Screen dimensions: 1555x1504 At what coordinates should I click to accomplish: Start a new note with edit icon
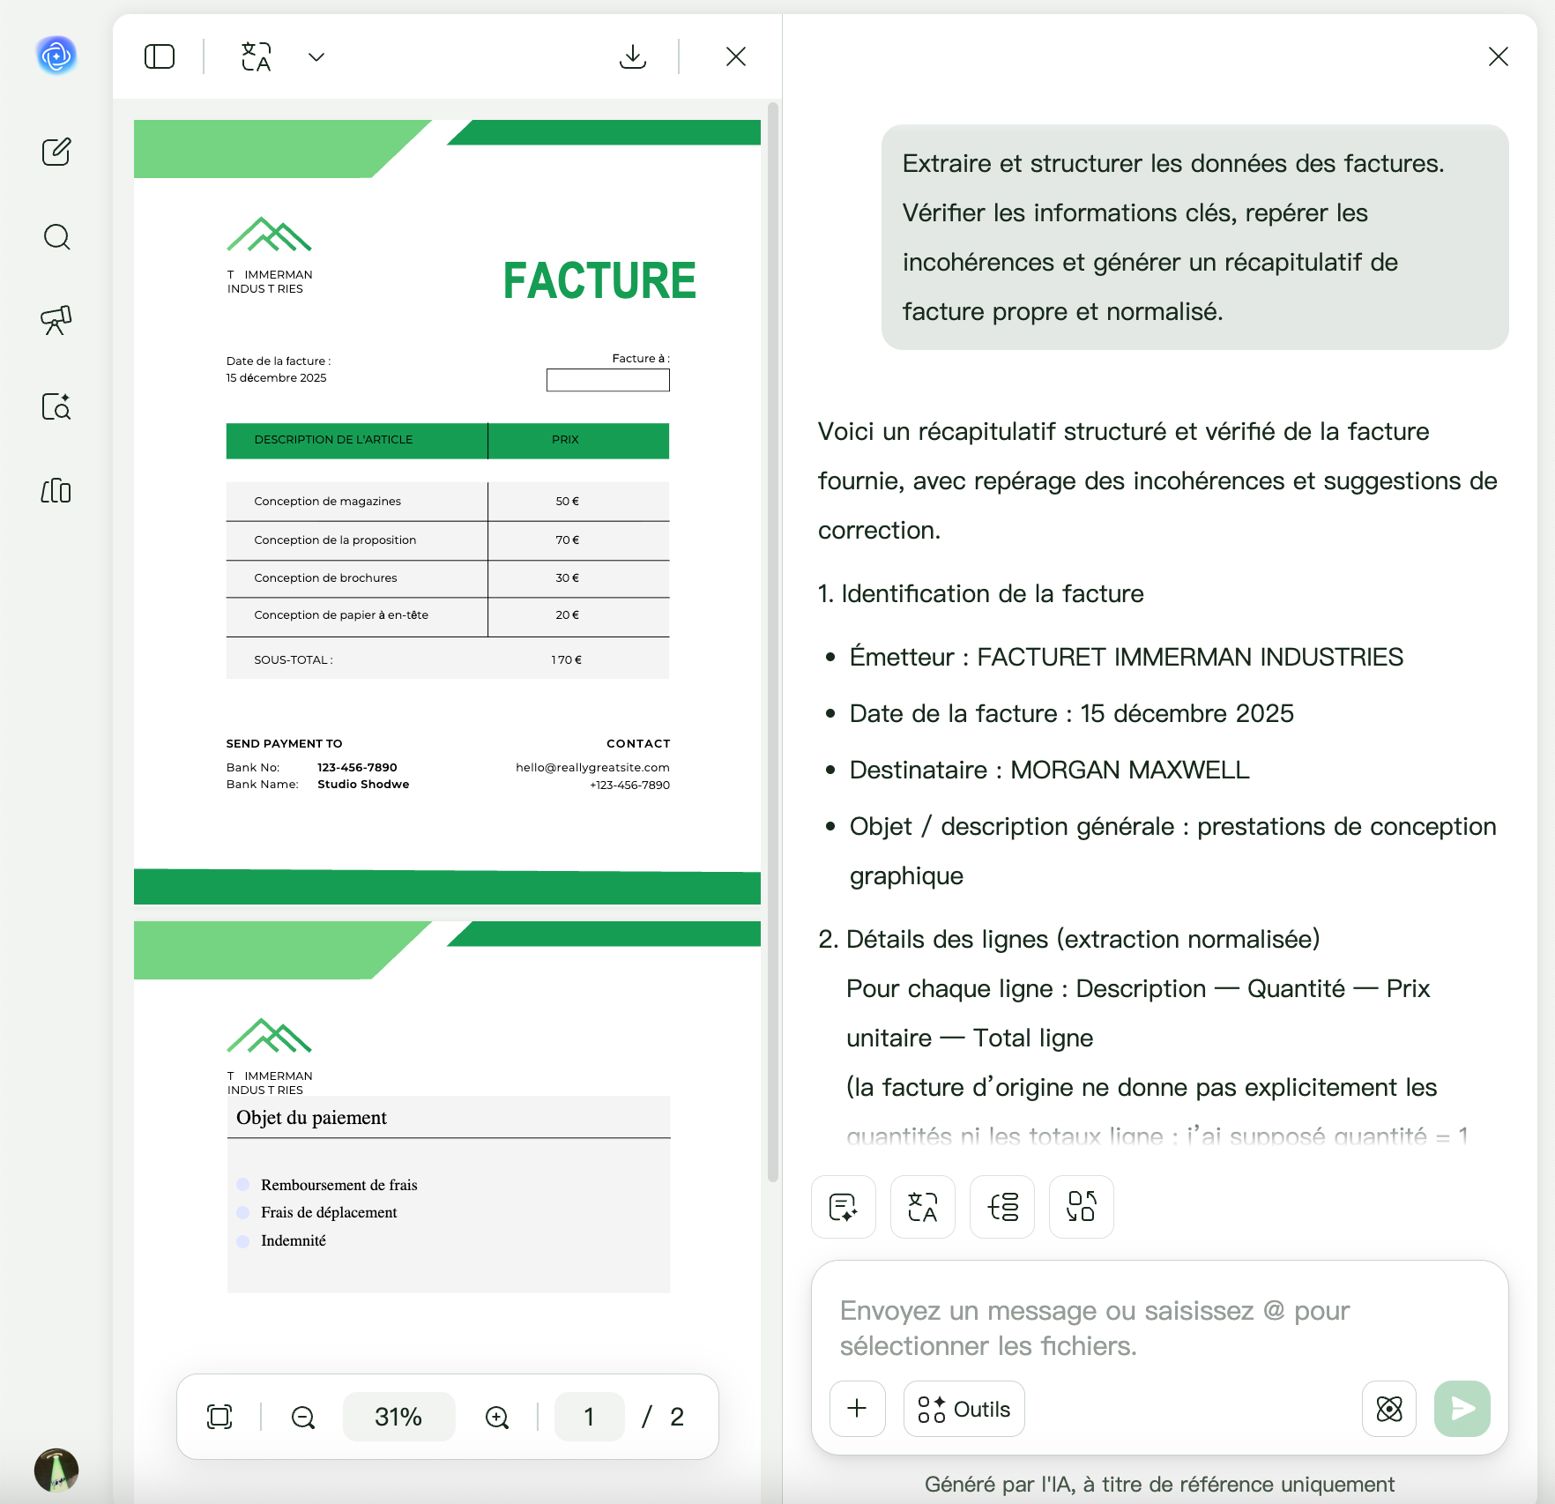tap(56, 152)
